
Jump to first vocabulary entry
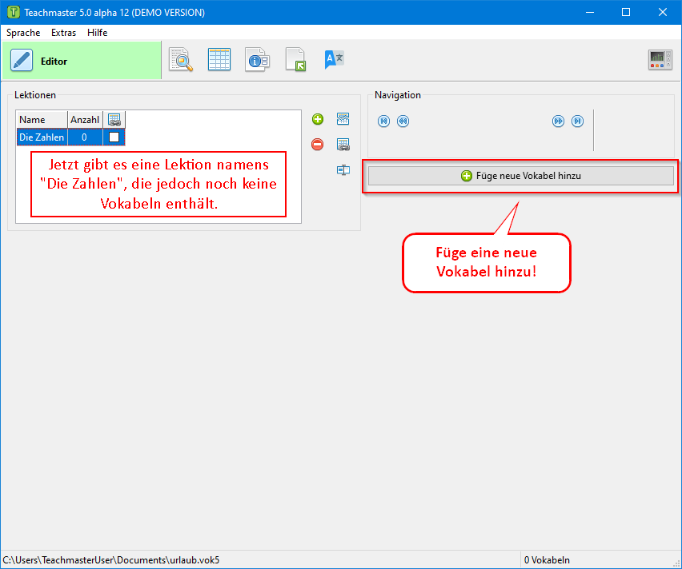pos(383,121)
